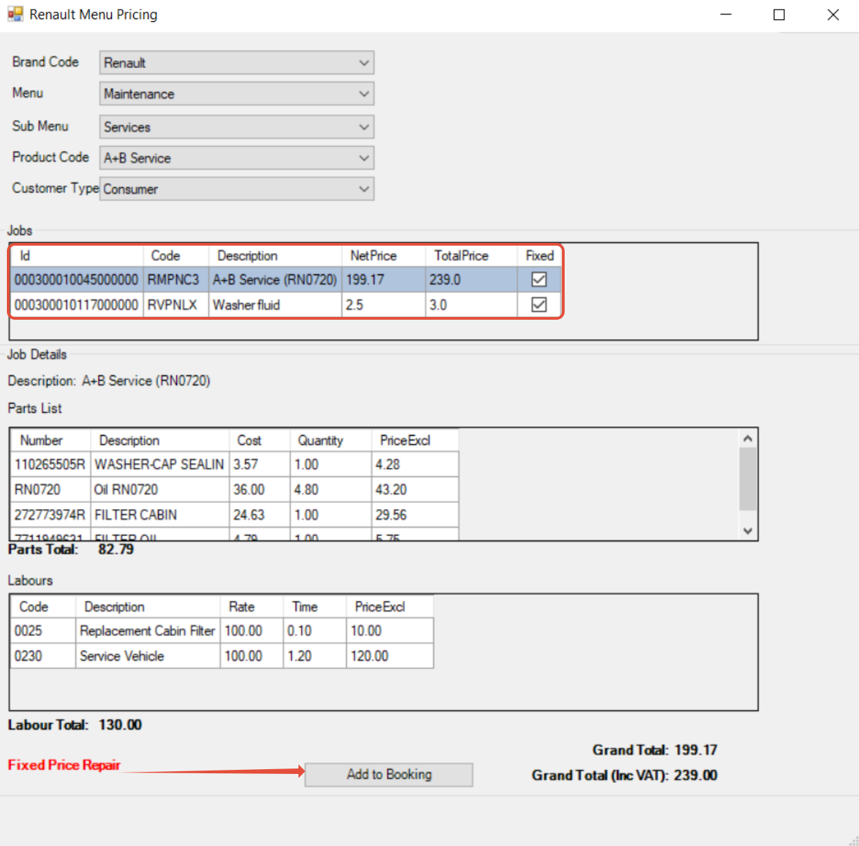Open the Menu dropdown showing Maintenance
Image resolution: width=859 pixels, height=846 pixels.
click(237, 94)
